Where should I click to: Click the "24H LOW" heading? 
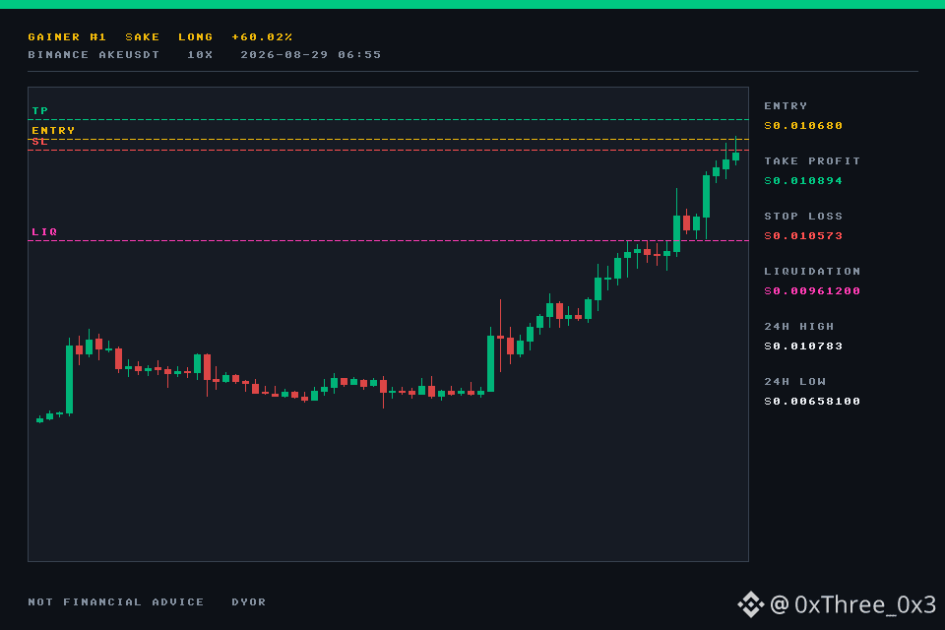794,382
